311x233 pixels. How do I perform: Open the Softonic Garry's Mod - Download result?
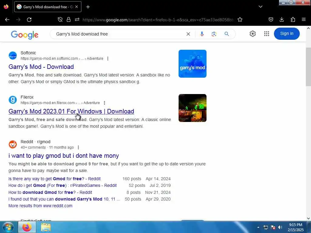click(41, 67)
